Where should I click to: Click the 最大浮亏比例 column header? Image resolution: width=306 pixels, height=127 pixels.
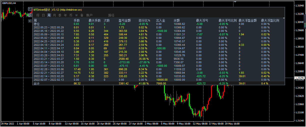(228, 20)
